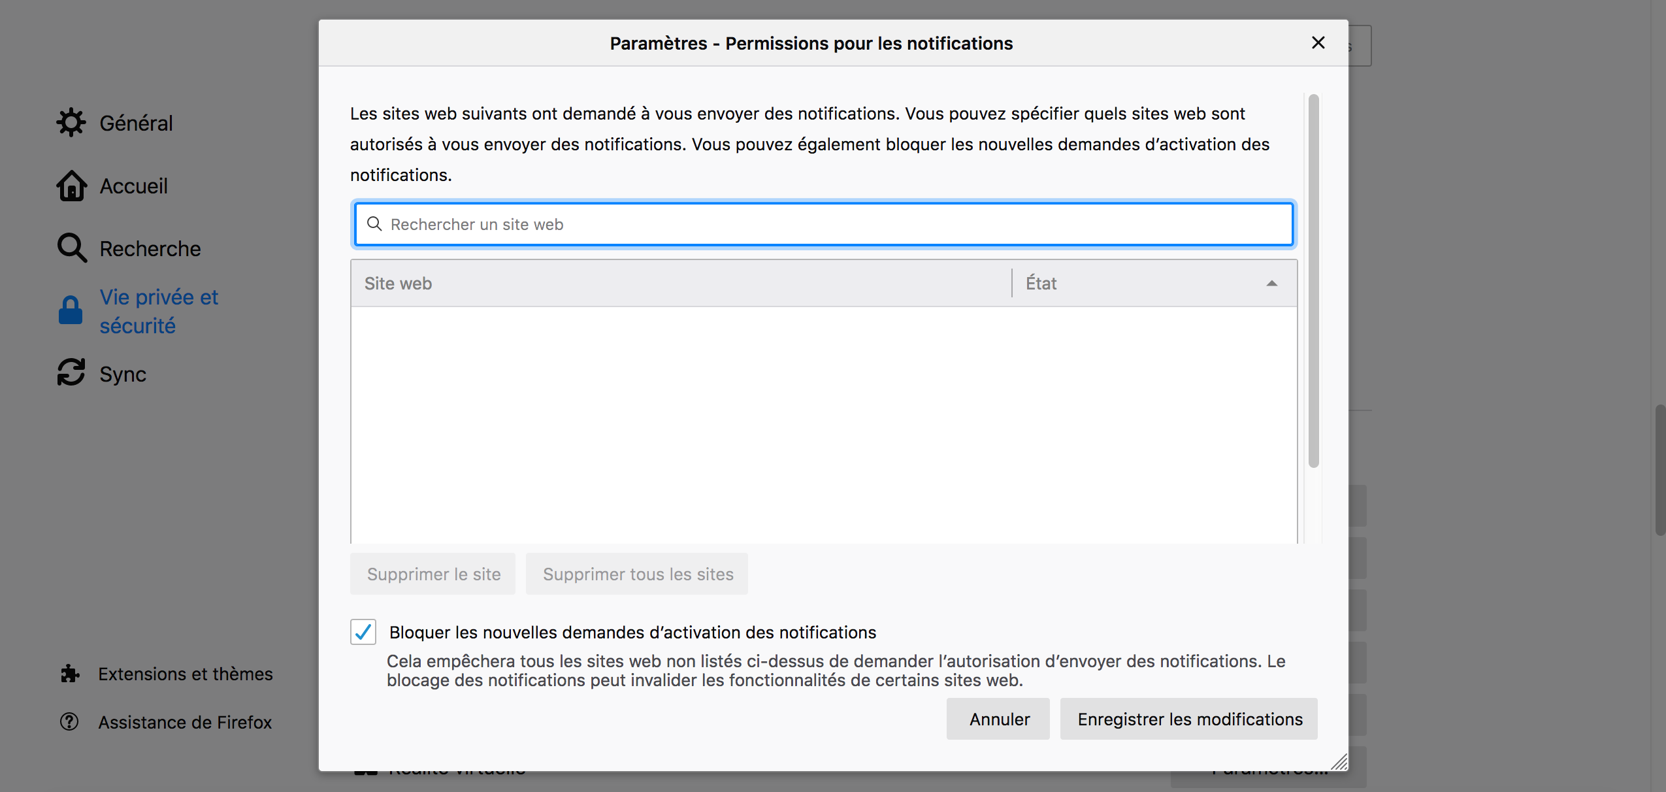This screenshot has height=792, width=1666.
Task: Uncheck Bloquer les nouvelles demandes checkbox
Action: (363, 632)
